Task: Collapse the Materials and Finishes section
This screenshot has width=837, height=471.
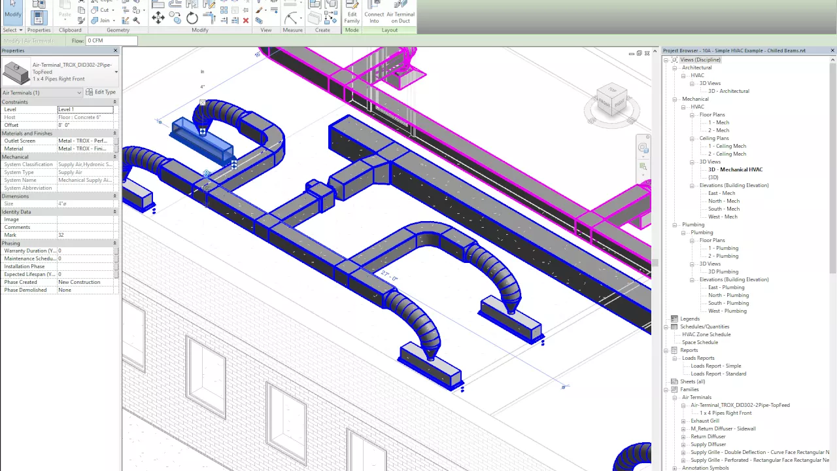Action: [x=114, y=133]
